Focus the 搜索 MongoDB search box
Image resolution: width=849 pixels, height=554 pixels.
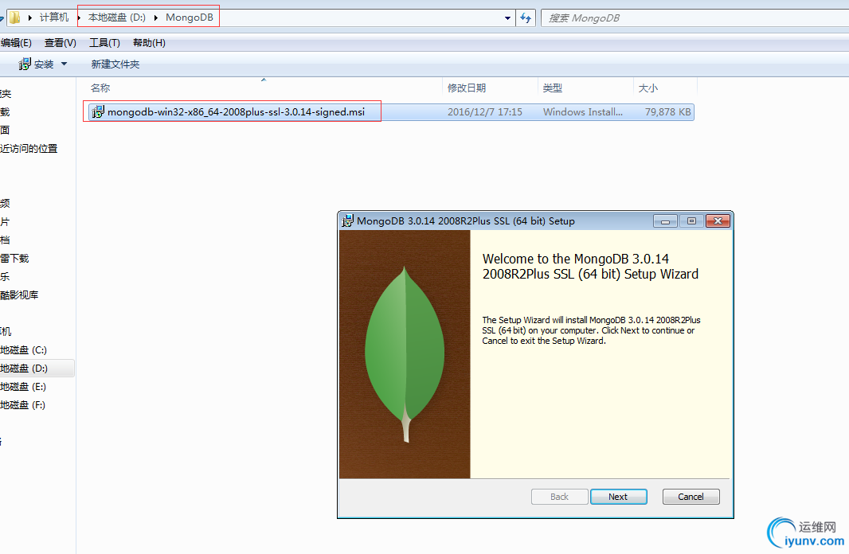point(694,18)
